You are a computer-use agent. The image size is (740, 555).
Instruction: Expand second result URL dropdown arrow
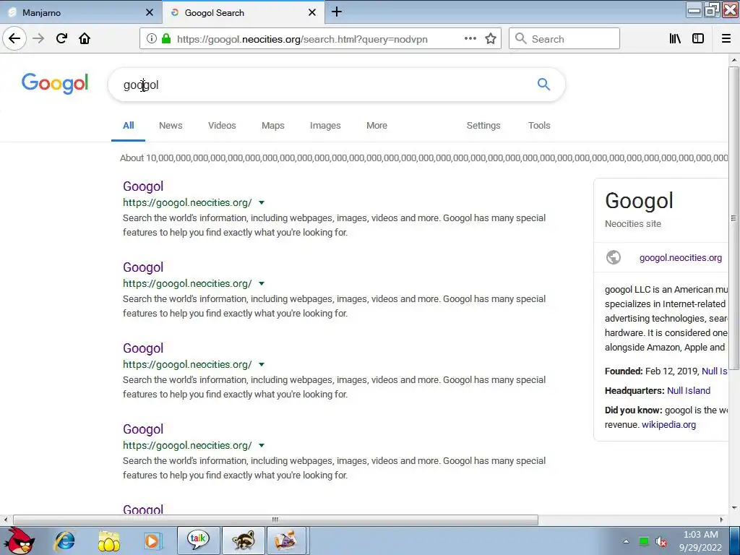tap(262, 283)
